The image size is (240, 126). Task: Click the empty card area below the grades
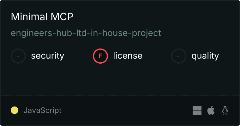120,79
